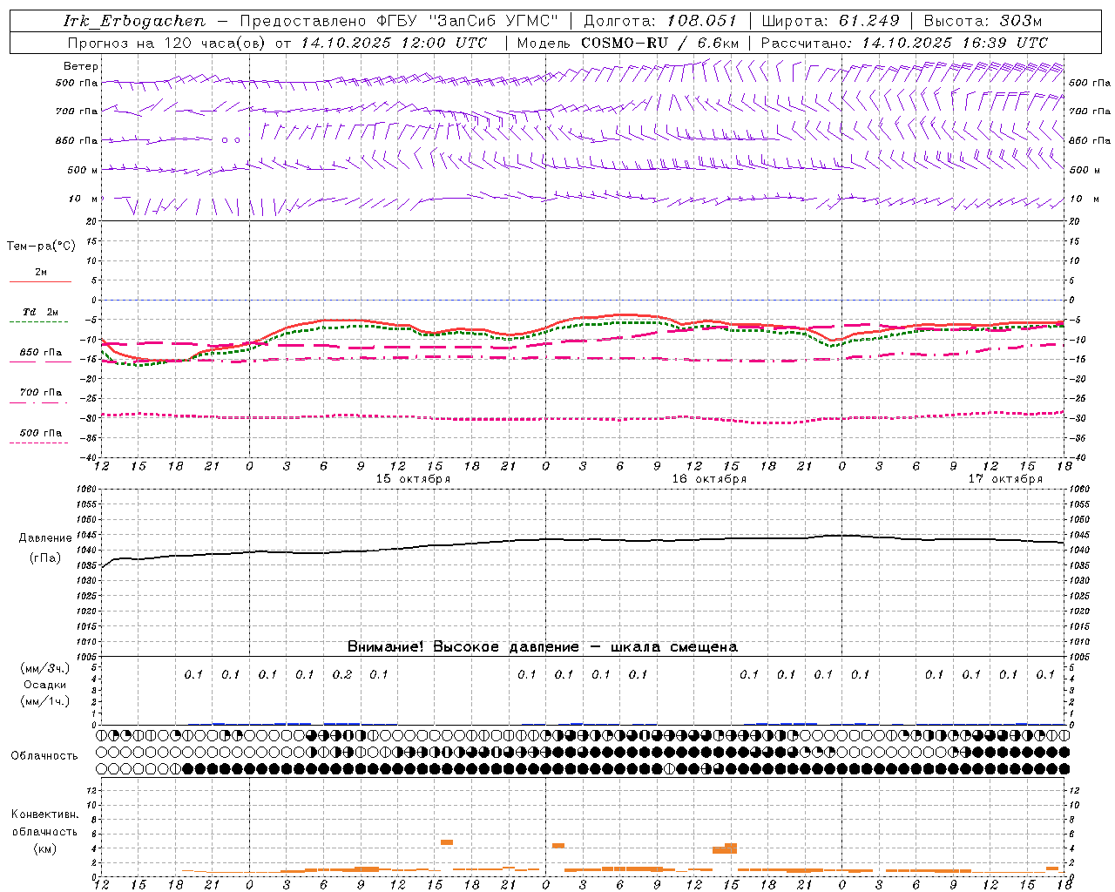The height and width of the screenshot is (892, 1115).
Task: Click the (км) convective cloud unit label
Action: click(45, 848)
